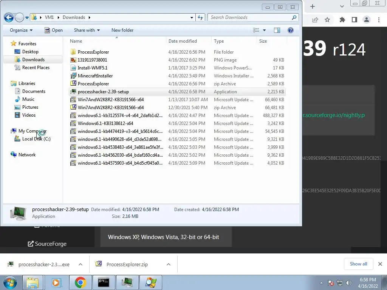This screenshot has height=290, width=387.
Task: Click Downloads in the address breadcrumb
Action: (74, 17)
